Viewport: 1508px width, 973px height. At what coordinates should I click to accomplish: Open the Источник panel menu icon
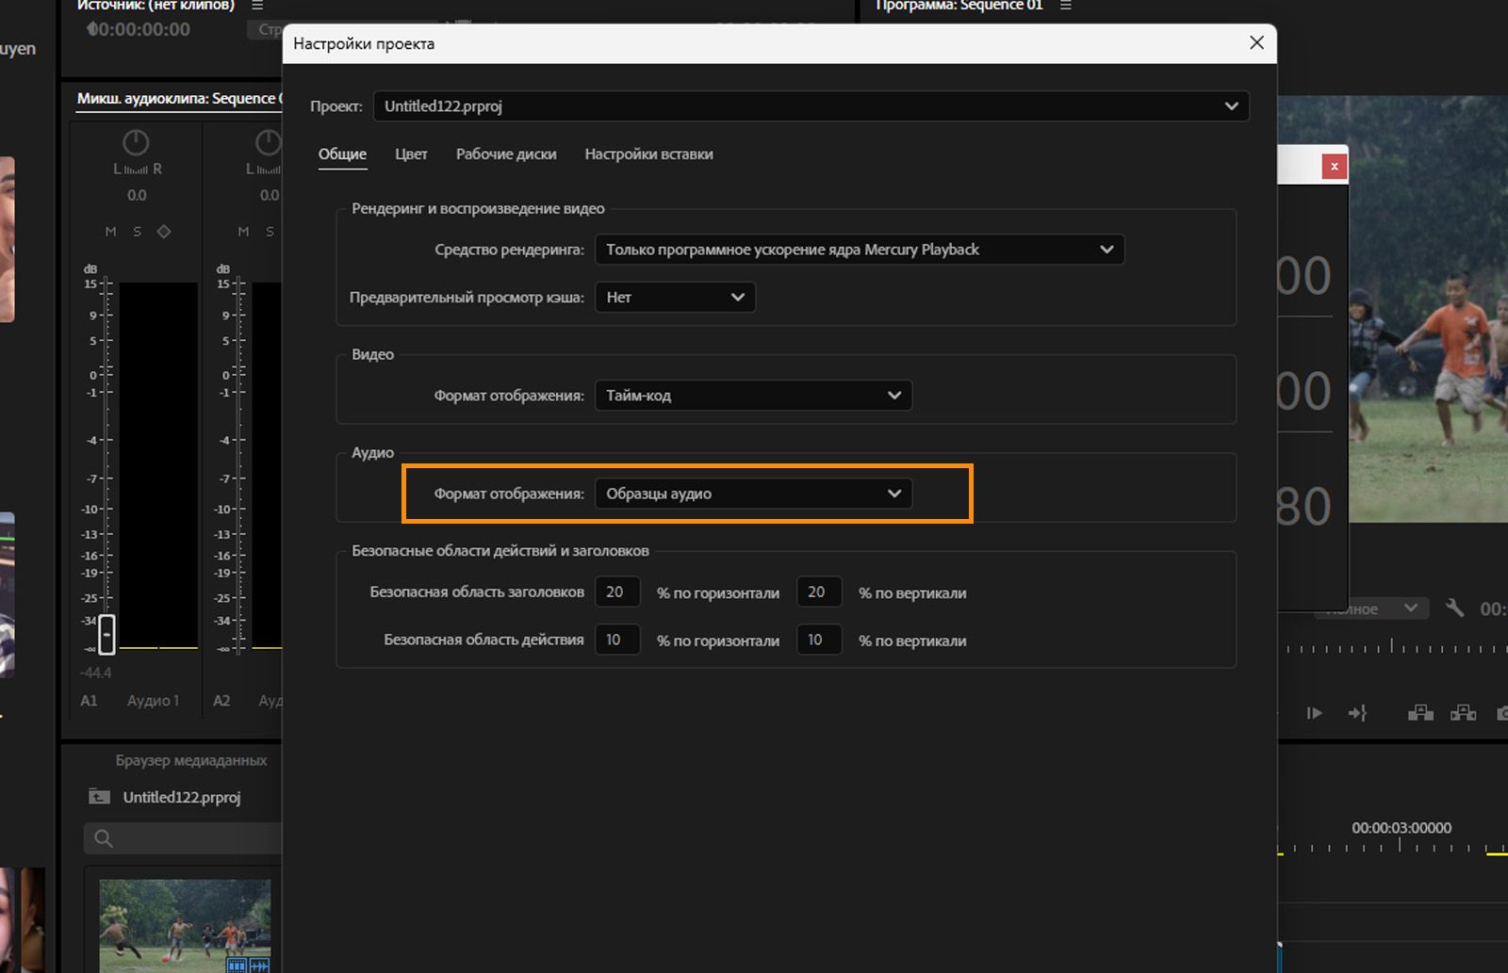tap(257, 6)
